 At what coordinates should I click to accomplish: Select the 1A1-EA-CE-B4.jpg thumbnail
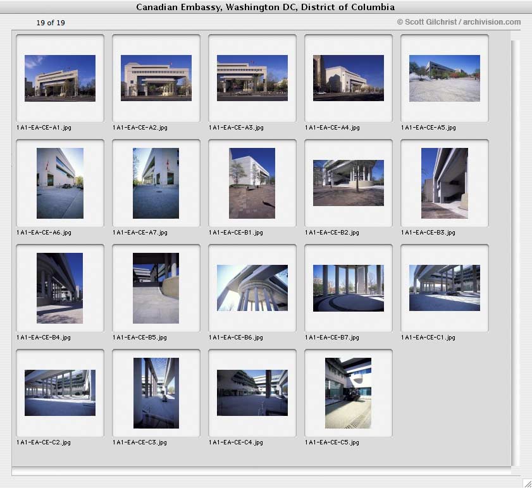coord(59,288)
